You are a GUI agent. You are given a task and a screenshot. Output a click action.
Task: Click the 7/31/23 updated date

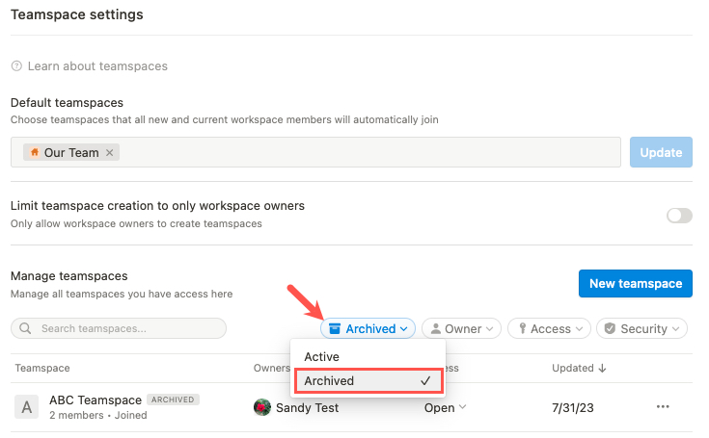point(572,408)
